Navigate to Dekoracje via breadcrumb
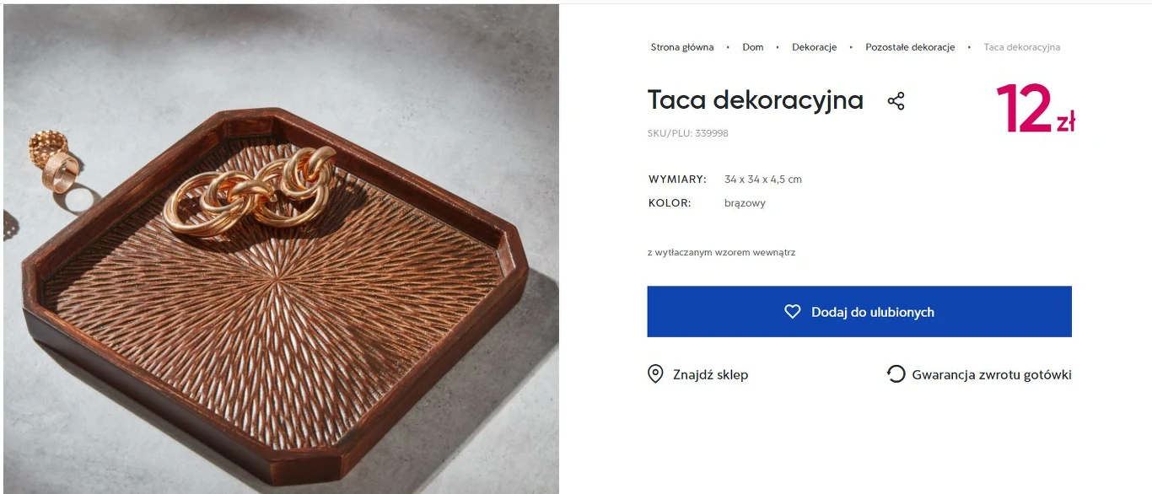This screenshot has height=494, width=1152. coord(813,47)
